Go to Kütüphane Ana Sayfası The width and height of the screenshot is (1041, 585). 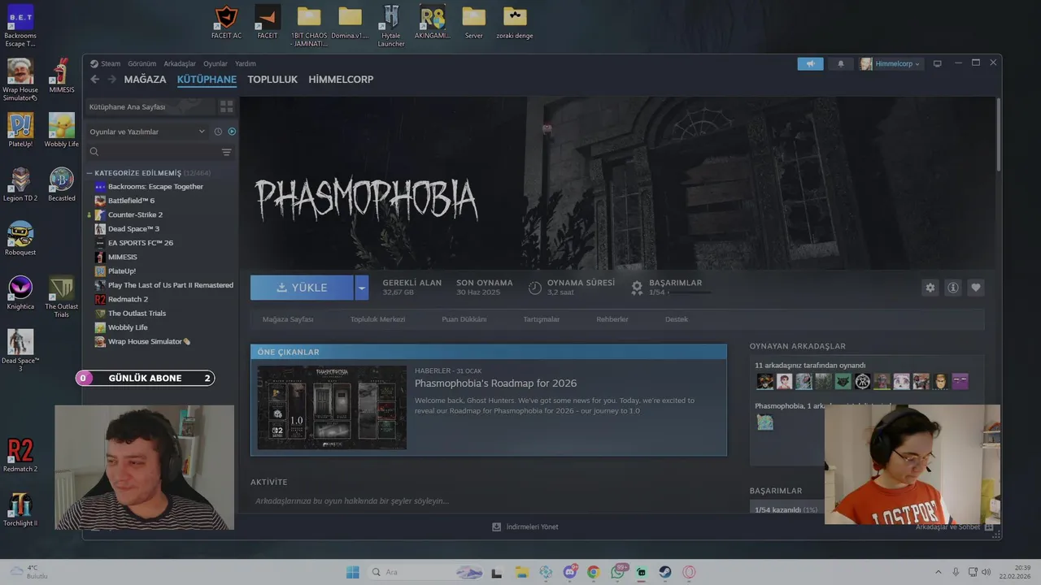(150, 106)
